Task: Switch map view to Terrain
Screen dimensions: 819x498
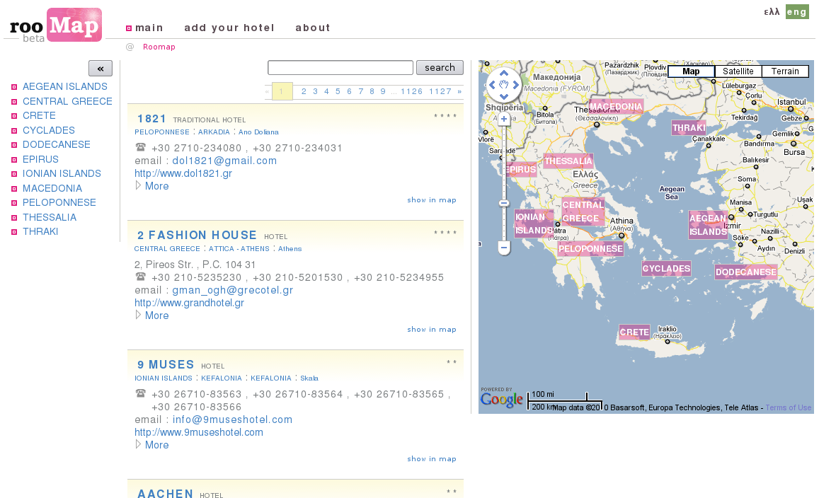Action: tap(785, 71)
